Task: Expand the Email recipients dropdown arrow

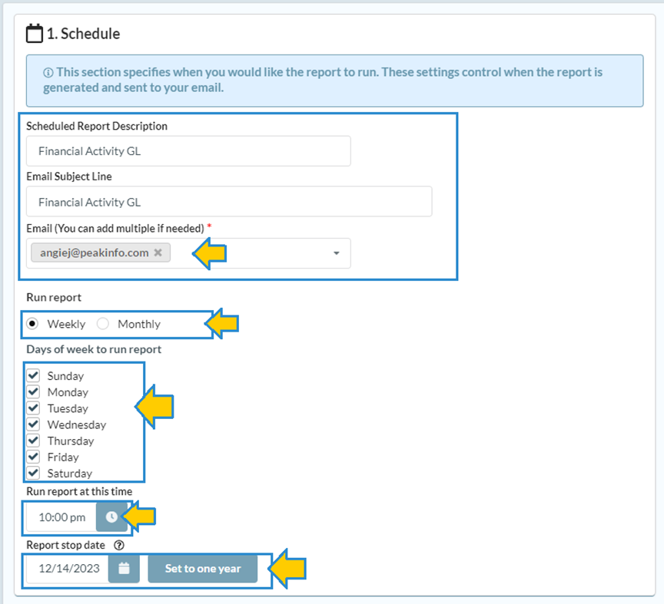Action: pos(336,253)
